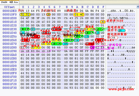This screenshot has height=96, width=139.
Task: Click the circled 0B byte in row 00001DF0
Action: pyautogui.click(x=49, y=15)
